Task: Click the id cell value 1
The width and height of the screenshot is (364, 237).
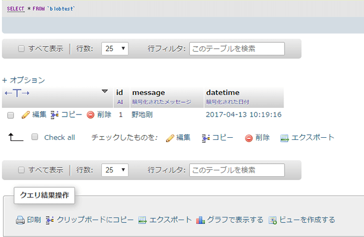Action: click(120, 115)
